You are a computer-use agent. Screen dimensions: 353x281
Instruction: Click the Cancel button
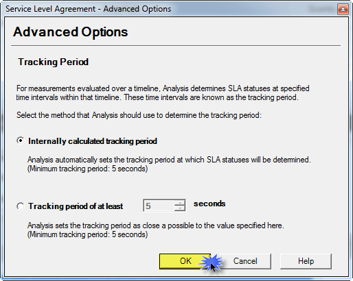pos(245,261)
